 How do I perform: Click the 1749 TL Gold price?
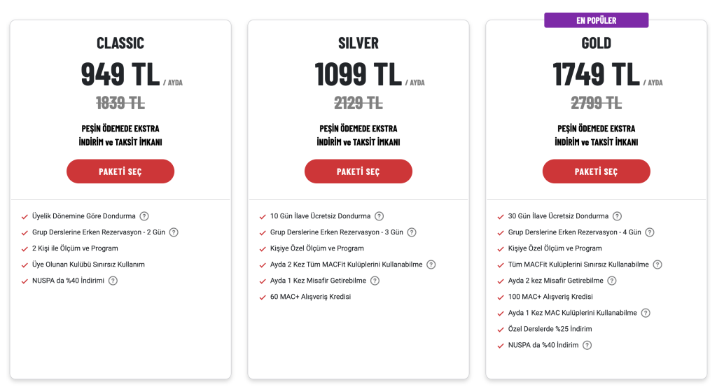click(x=596, y=74)
